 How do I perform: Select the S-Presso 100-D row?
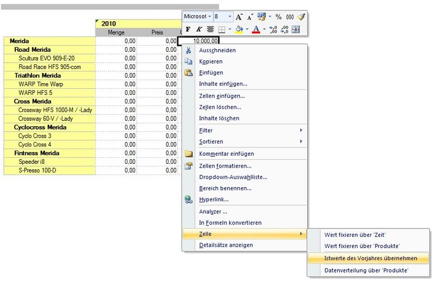coord(49,170)
